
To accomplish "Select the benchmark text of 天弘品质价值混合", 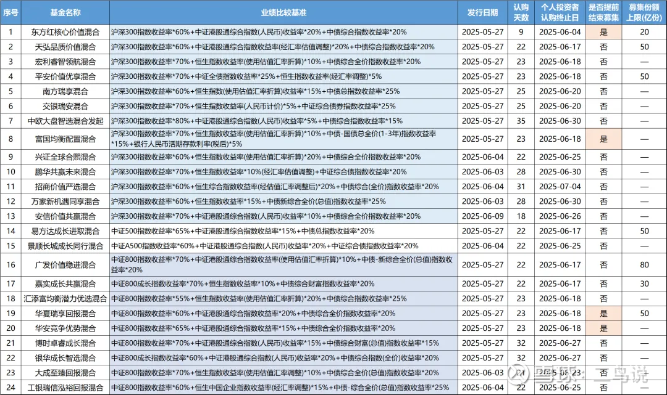I will tap(273, 47).
